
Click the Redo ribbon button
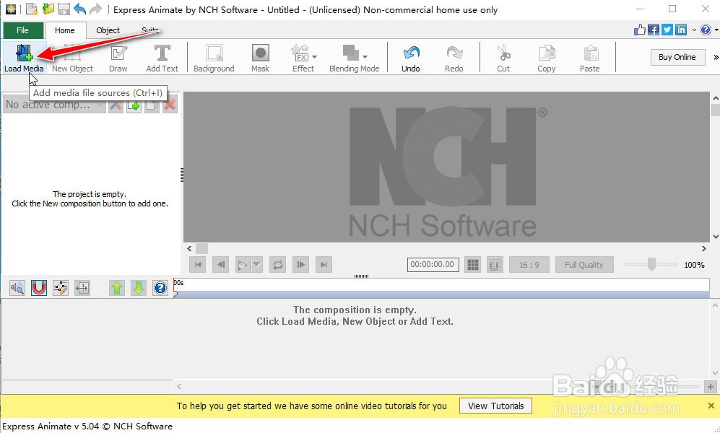pos(454,58)
